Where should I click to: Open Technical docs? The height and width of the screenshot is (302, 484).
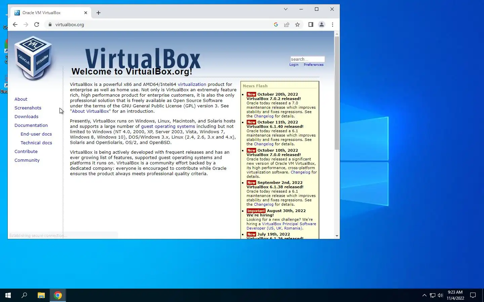[36, 143]
